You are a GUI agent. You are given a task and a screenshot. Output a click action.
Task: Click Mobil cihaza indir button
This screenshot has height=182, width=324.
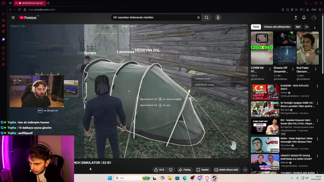tap(226, 170)
